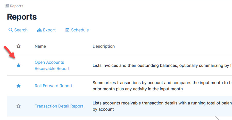Unfavorite the Open Accounts Receivable Report star
This screenshot has height=120, width=232.
point(18,66)
